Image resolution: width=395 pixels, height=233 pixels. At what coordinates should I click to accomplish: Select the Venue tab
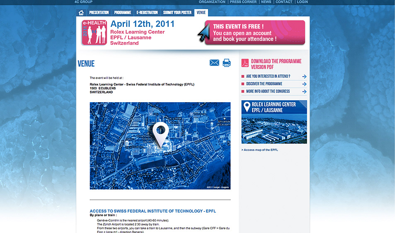[x=201, y=12]
